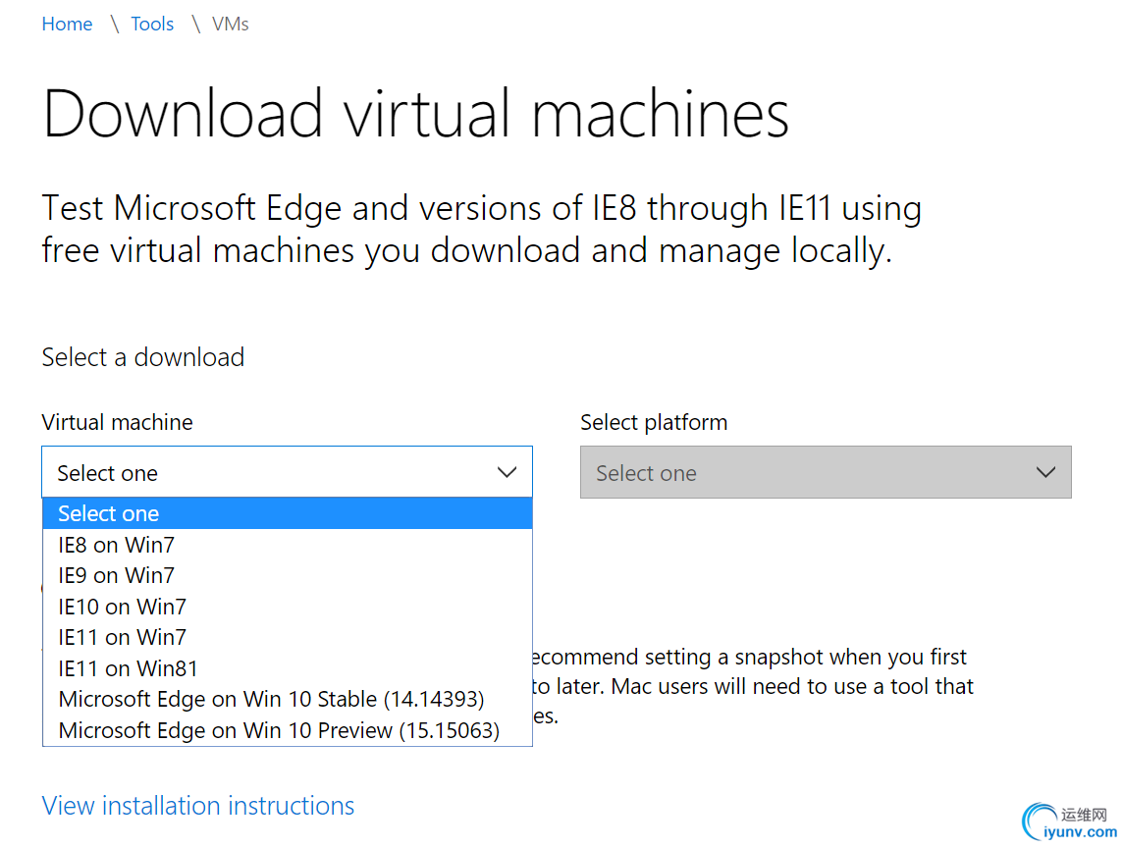
Task: Click the Virtual machine combo box field
Action: pyautogui.click(x=265, y=473)
